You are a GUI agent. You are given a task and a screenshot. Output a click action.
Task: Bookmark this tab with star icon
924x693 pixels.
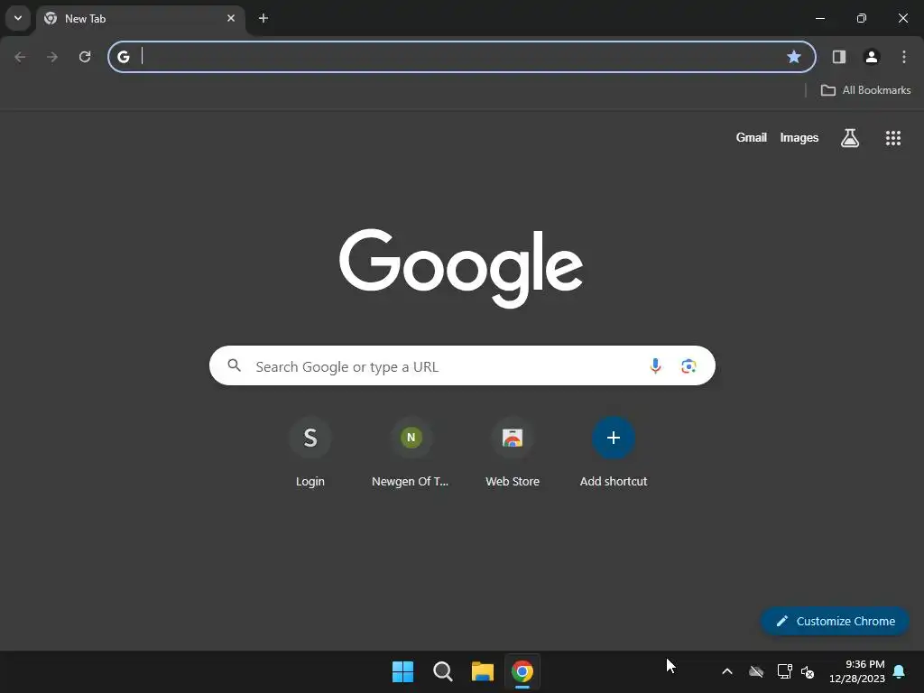click(794, 57)
